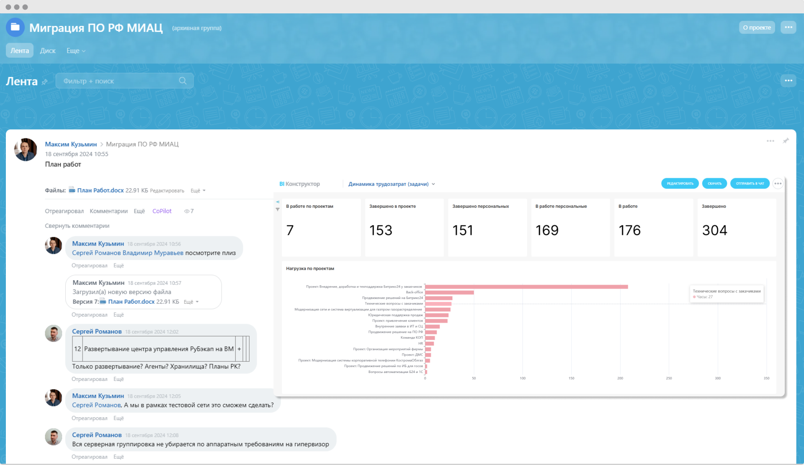
Task: Click the views eye counter
Action: point(189,211)
